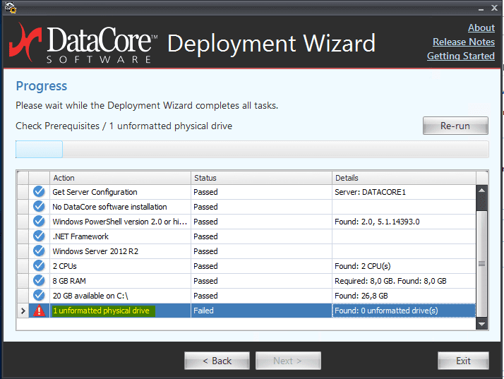Click the vertical scrollbar thumb

481,263
